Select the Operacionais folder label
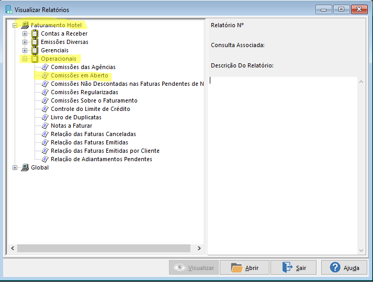Image resolution: width=373 pixels, height=282 pixels. 59,59
